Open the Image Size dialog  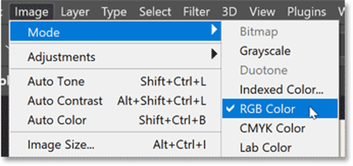pyautogui.click(x=61, y=145)
